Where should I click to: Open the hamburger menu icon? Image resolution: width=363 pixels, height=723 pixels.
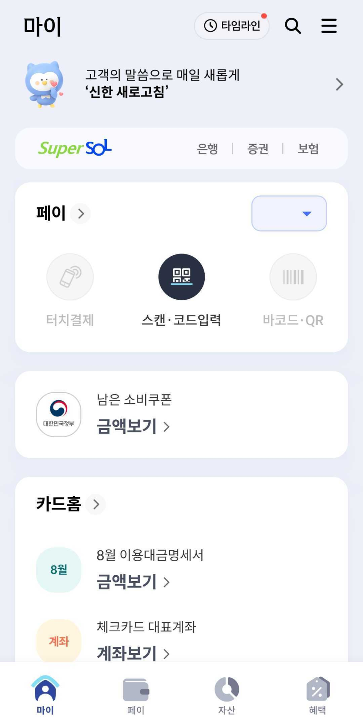coord(329,26)
